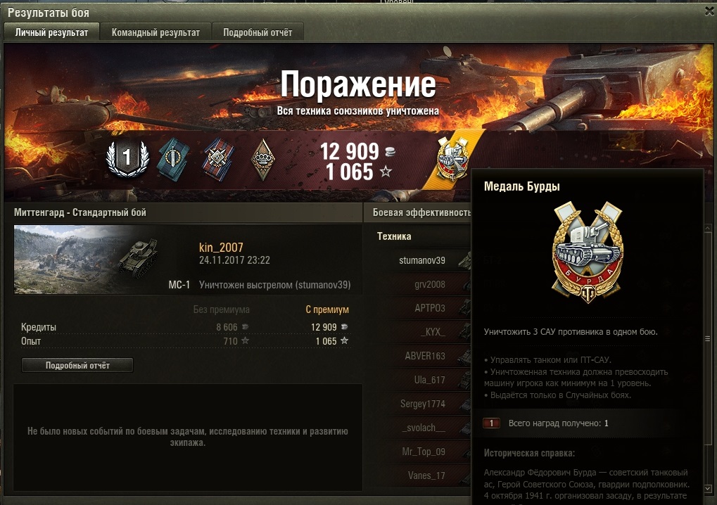717x505 pixels.
Task: Select the Личный результат tab
Action: (51, 32)
